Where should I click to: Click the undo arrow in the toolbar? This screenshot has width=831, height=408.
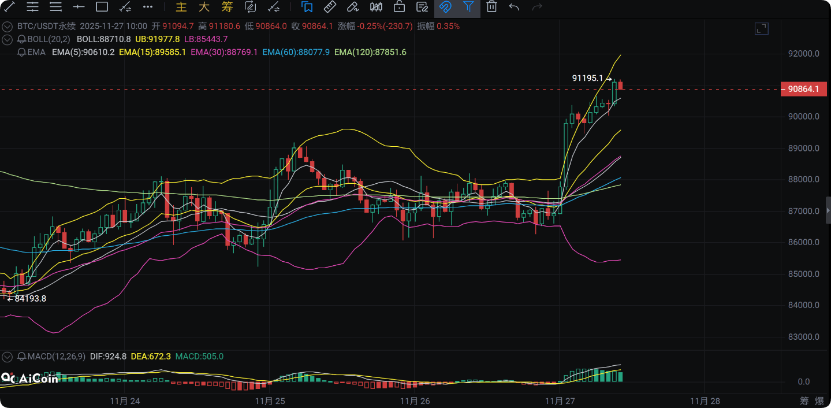[514, 7]
